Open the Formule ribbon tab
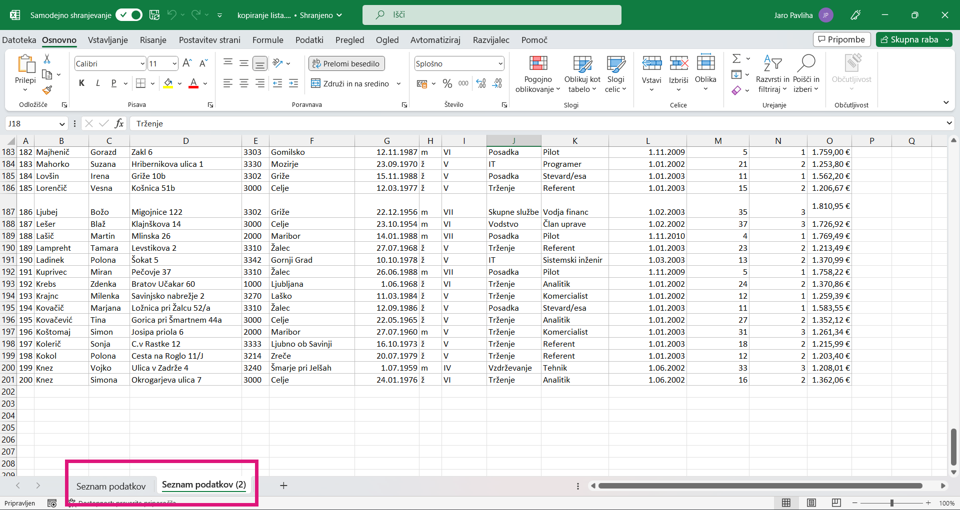The image size is (960, 510). (x=267, y=40)
